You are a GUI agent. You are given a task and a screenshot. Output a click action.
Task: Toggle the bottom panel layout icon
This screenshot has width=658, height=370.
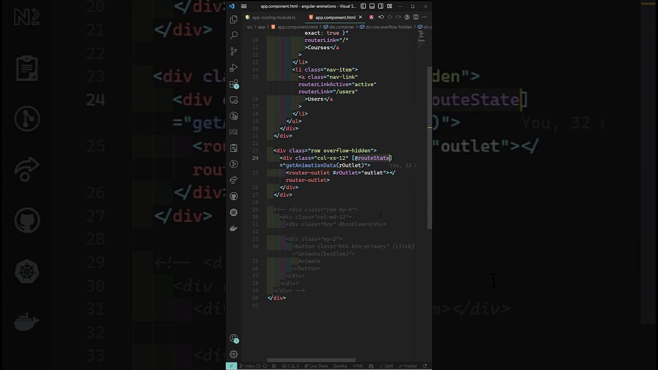372,6
